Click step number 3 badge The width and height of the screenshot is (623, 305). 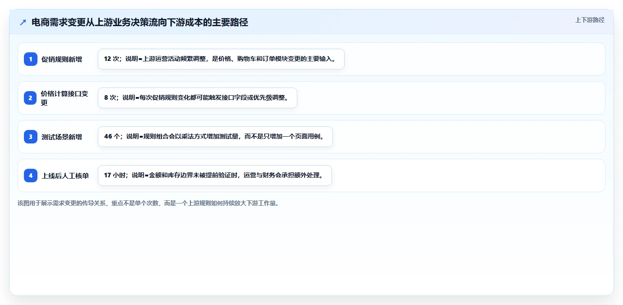coord(31,137)
